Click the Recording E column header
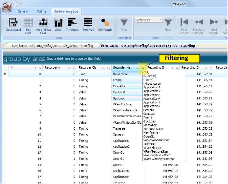The width and height of the screenshot is (228, 184). coord(190,67)
